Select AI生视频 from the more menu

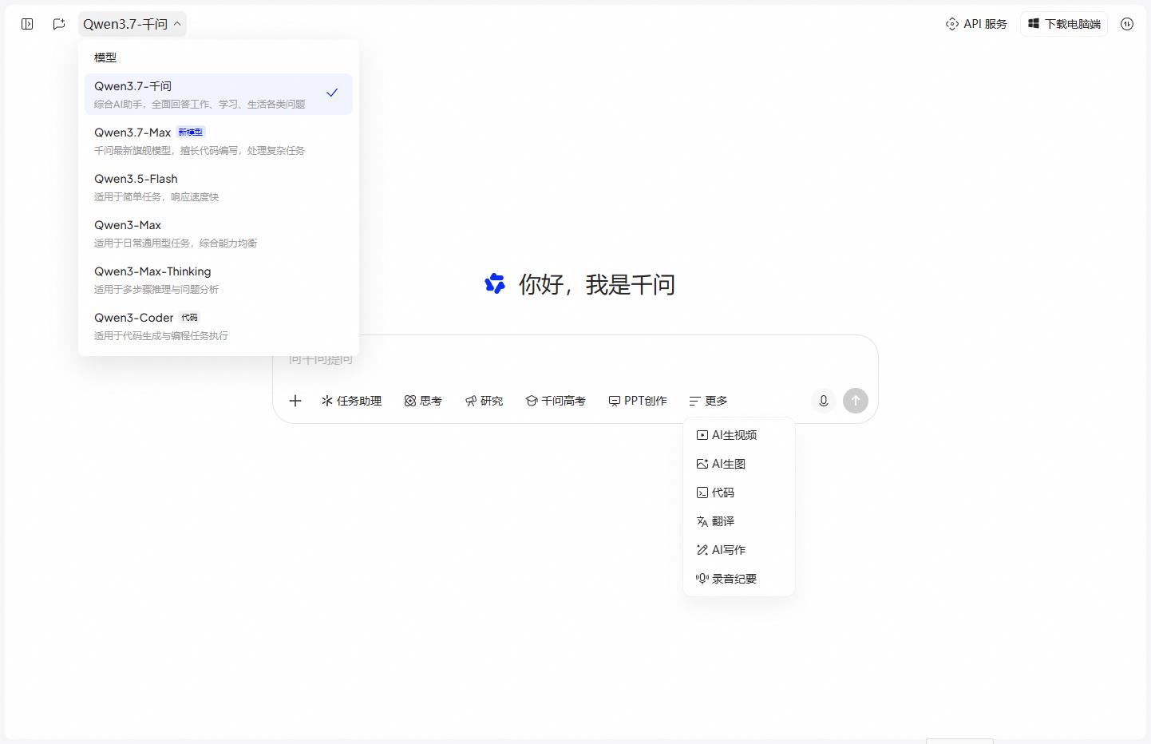(739, 435)
